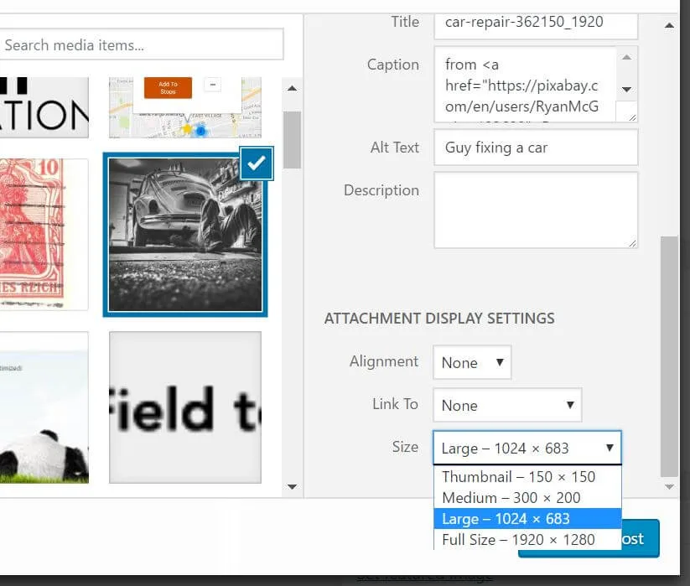Screen dimensions: 690x586
Task: Click in the Search media items field
Action: coord(141,44)
